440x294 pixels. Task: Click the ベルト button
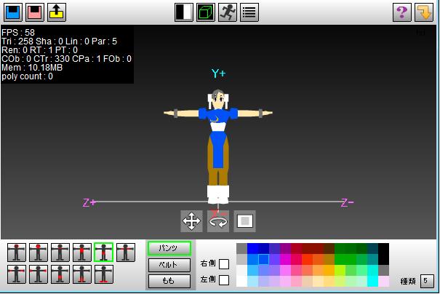[169, 265]
